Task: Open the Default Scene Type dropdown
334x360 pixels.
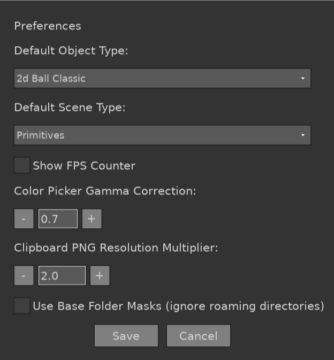Action: tap(162, 135)
